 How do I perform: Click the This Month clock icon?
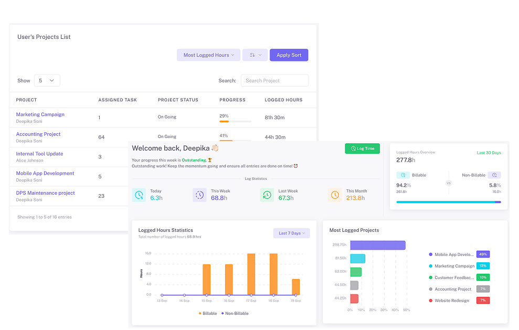click(335, 195)
